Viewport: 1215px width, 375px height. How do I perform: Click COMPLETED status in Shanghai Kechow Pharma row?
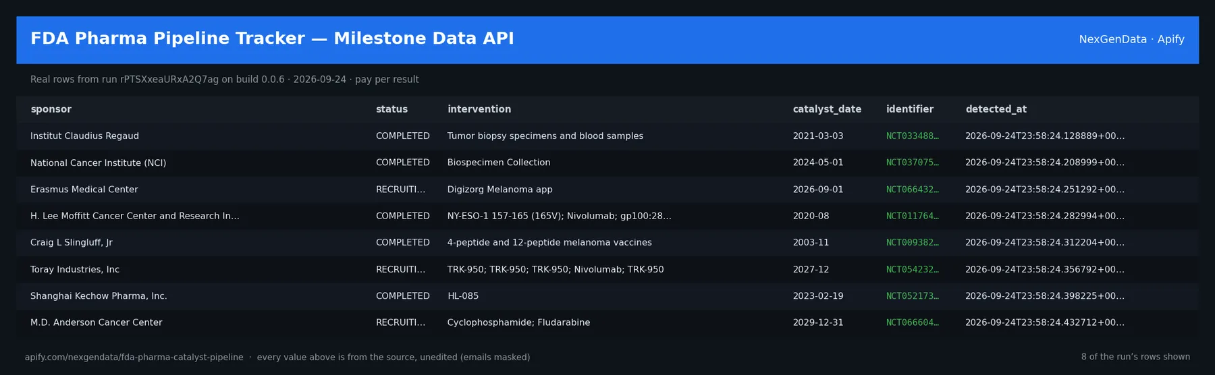(x=403, y=296)
